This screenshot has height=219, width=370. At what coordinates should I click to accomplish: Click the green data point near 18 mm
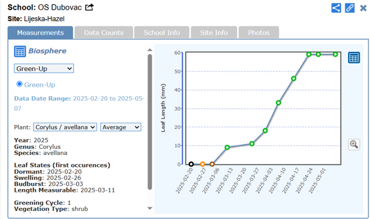tap(265, 131)
